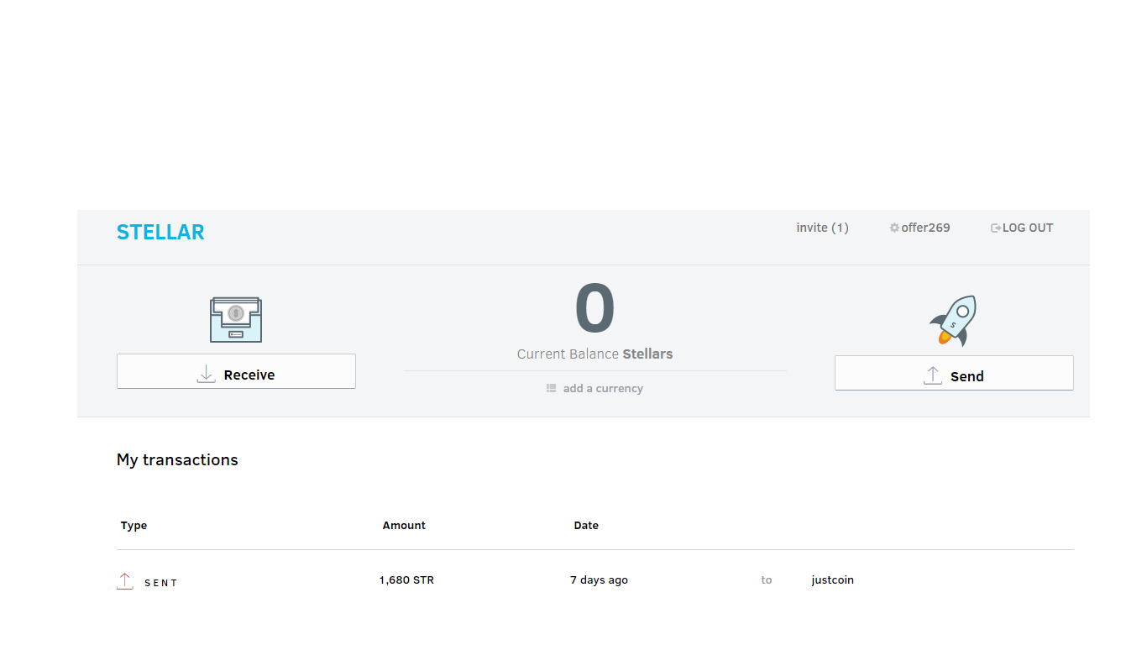The width and height of the screenshot is (1147, 645).
Task: Click the Date column header
Action: [586, 526]
